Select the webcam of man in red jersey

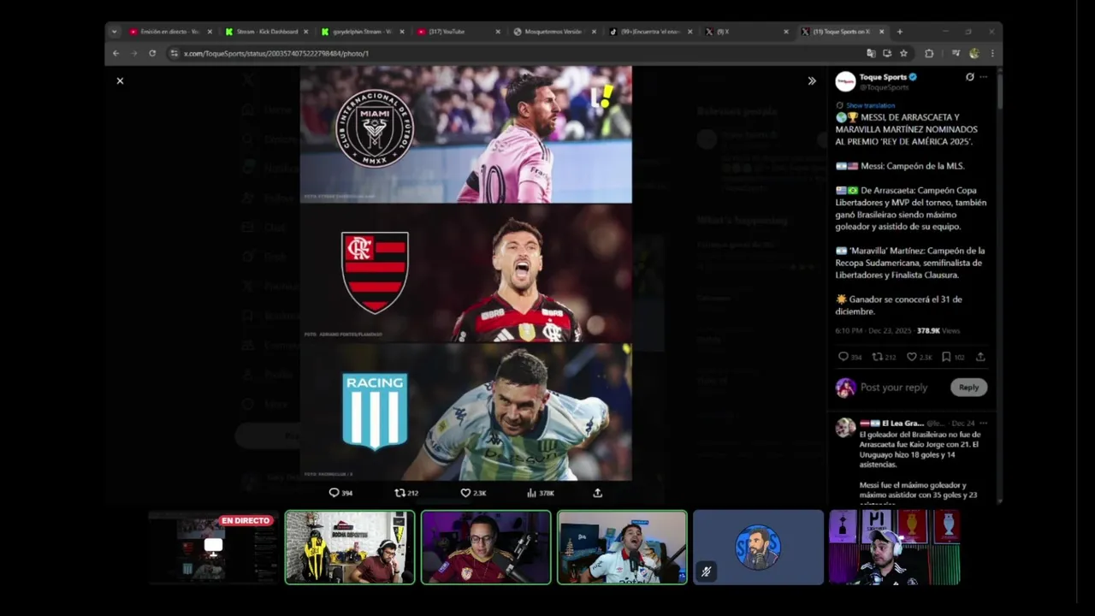tap(486, 548)
